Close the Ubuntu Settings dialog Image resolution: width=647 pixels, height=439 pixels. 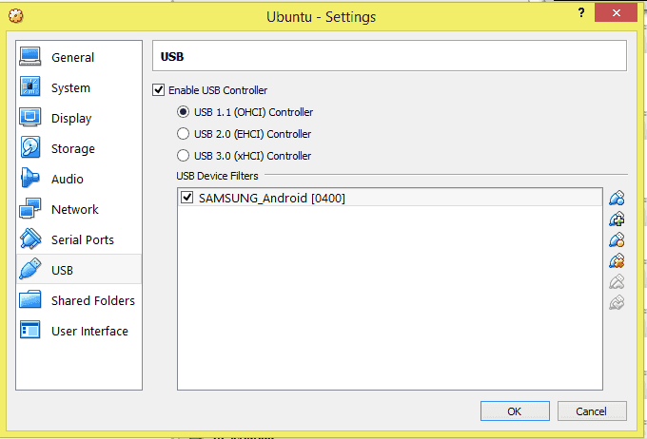[x=616, y=12]
